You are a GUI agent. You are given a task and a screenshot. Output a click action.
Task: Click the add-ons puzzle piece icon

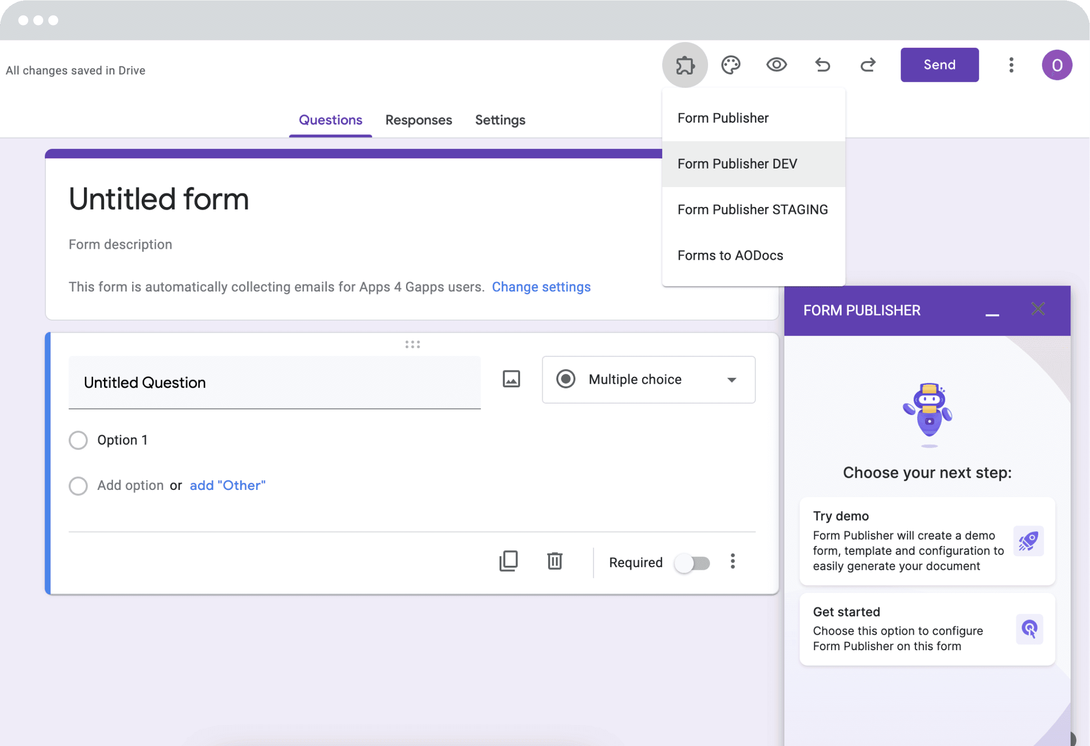click(685, 65)
